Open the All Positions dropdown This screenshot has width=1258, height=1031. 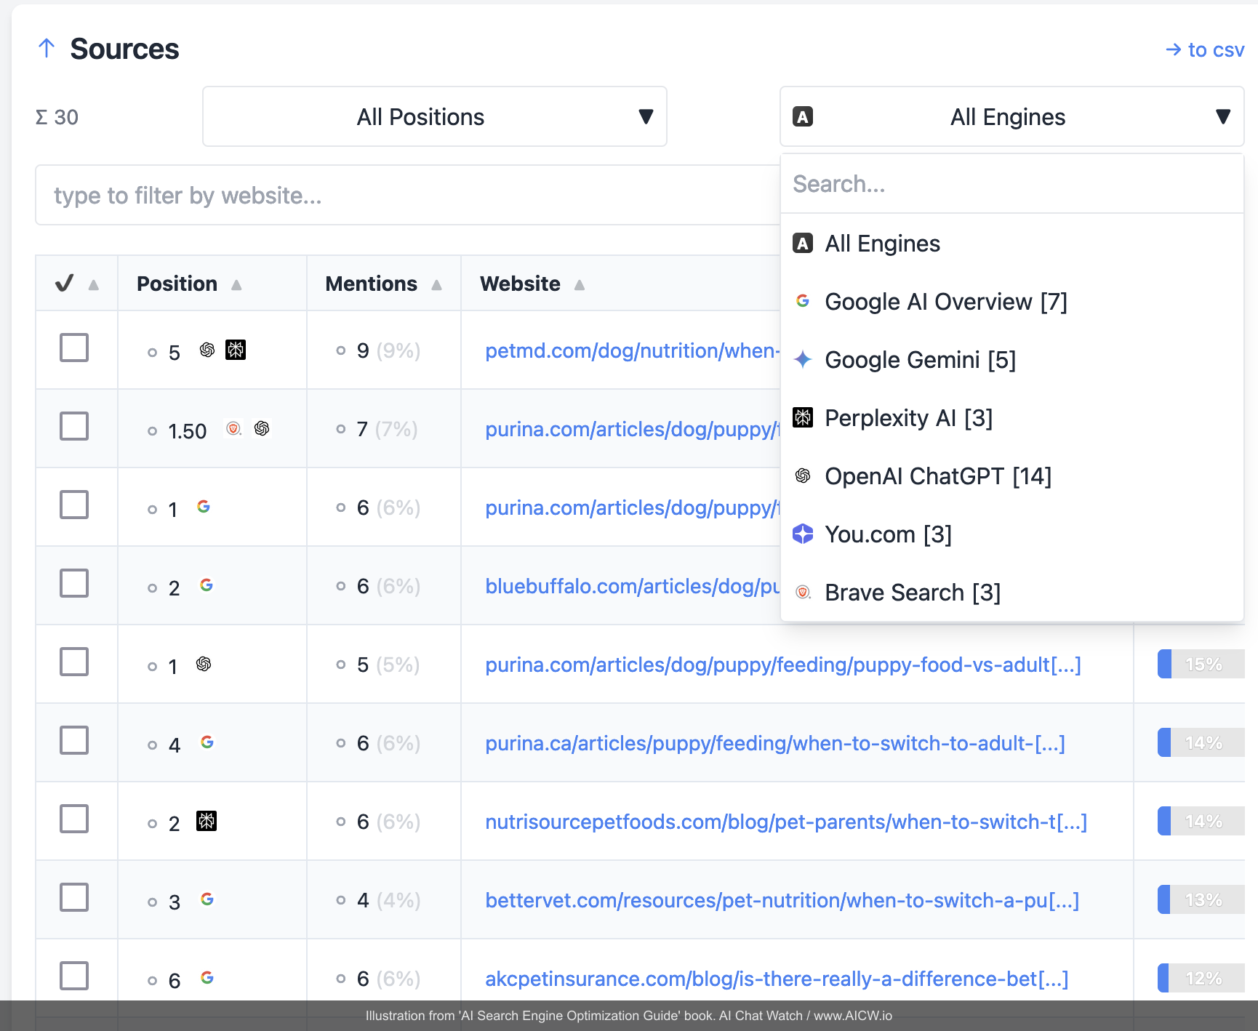coord(434,117)
